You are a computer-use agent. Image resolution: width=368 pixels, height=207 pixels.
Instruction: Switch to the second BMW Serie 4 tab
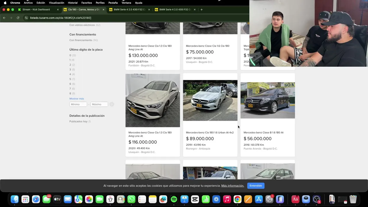pos(175,9)
